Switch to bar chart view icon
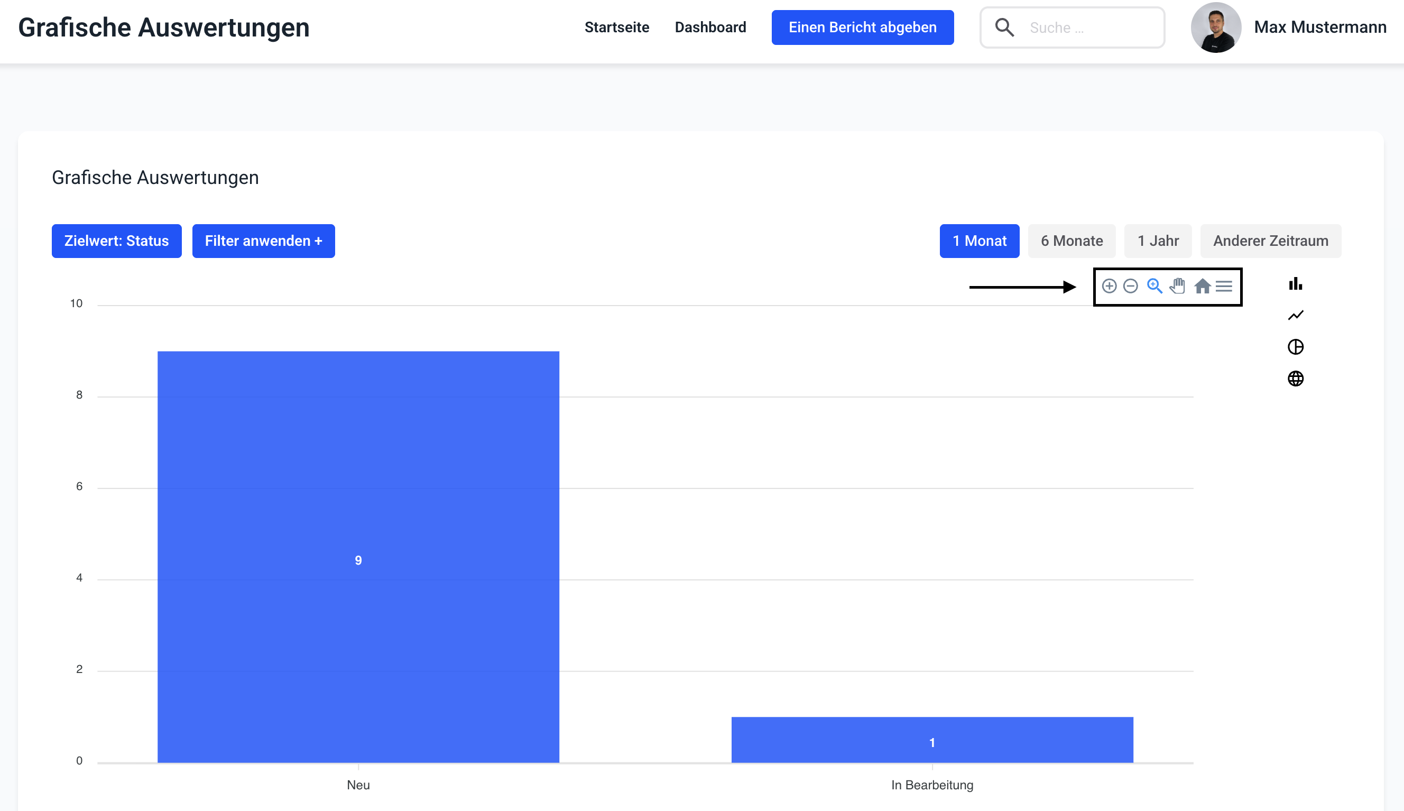The height and width of the screenshot is (811, 1404). pyautogui.click(x=1296, y=284)
